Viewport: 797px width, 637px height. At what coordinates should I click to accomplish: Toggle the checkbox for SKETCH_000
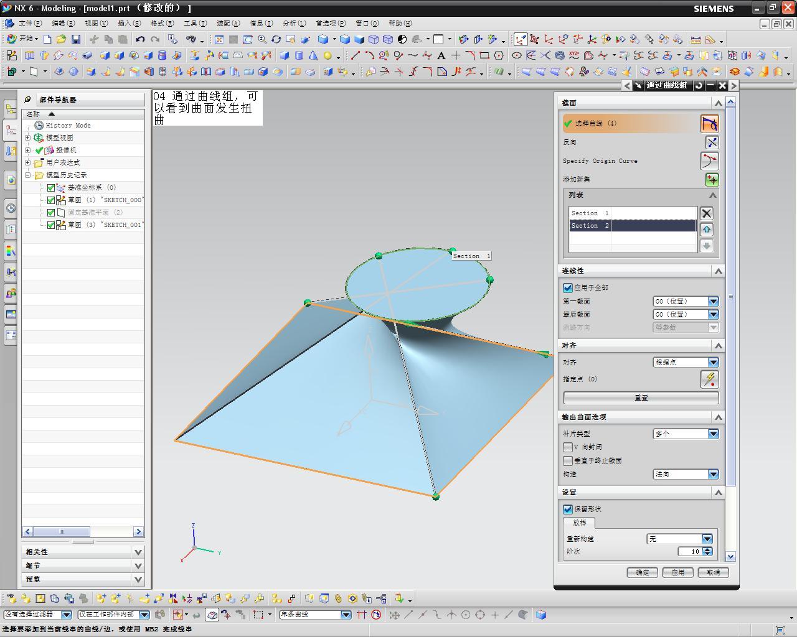(x=51, y=200)
